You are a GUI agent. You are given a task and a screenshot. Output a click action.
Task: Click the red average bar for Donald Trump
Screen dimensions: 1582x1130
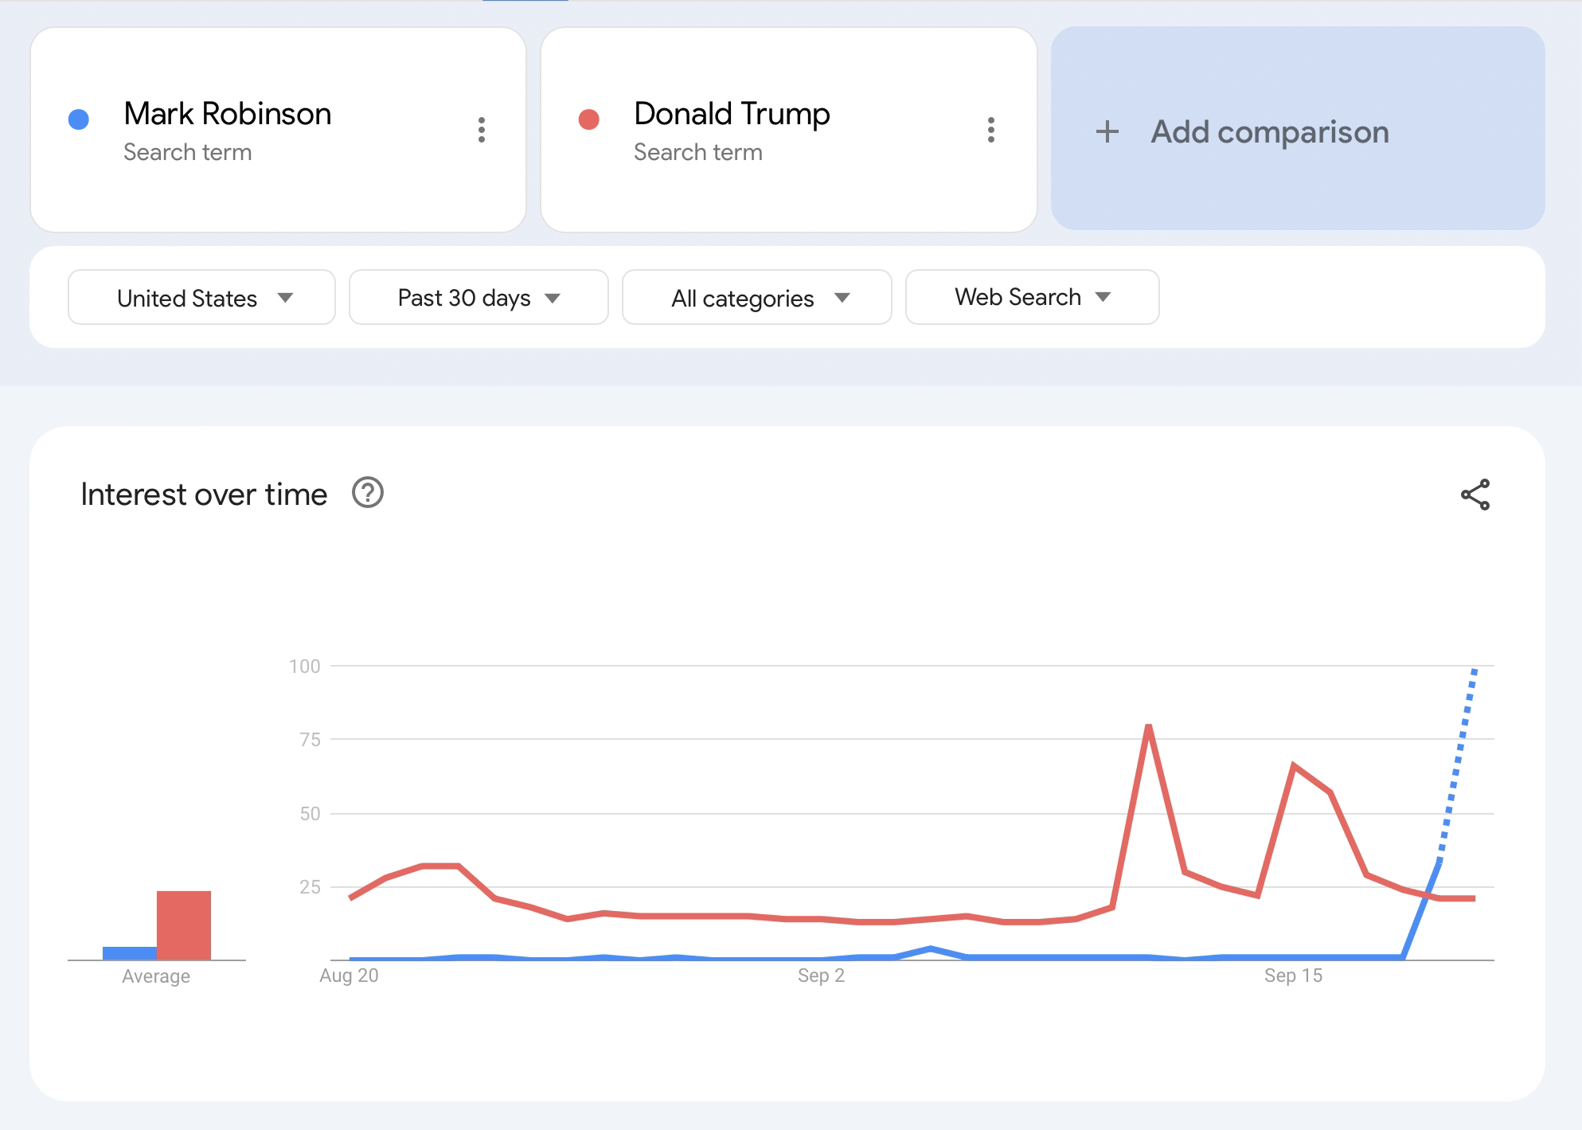(x=184, y=925)
